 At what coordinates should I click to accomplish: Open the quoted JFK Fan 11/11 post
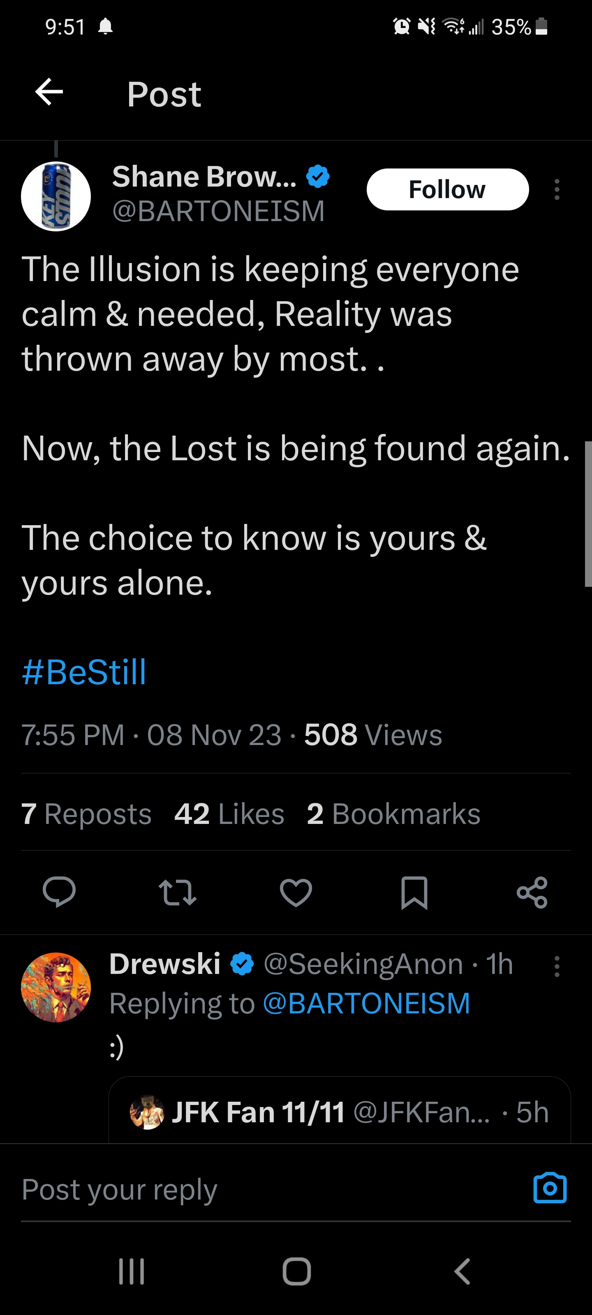(339, 1112)
